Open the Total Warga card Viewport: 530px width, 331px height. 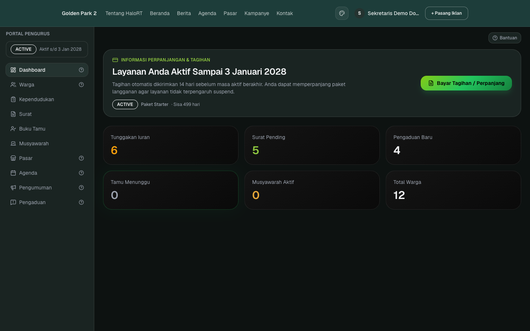pyautogui.click(x=453, y=190)
